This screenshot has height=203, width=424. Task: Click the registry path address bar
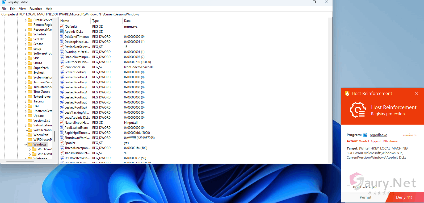click(x=159, y=14)
